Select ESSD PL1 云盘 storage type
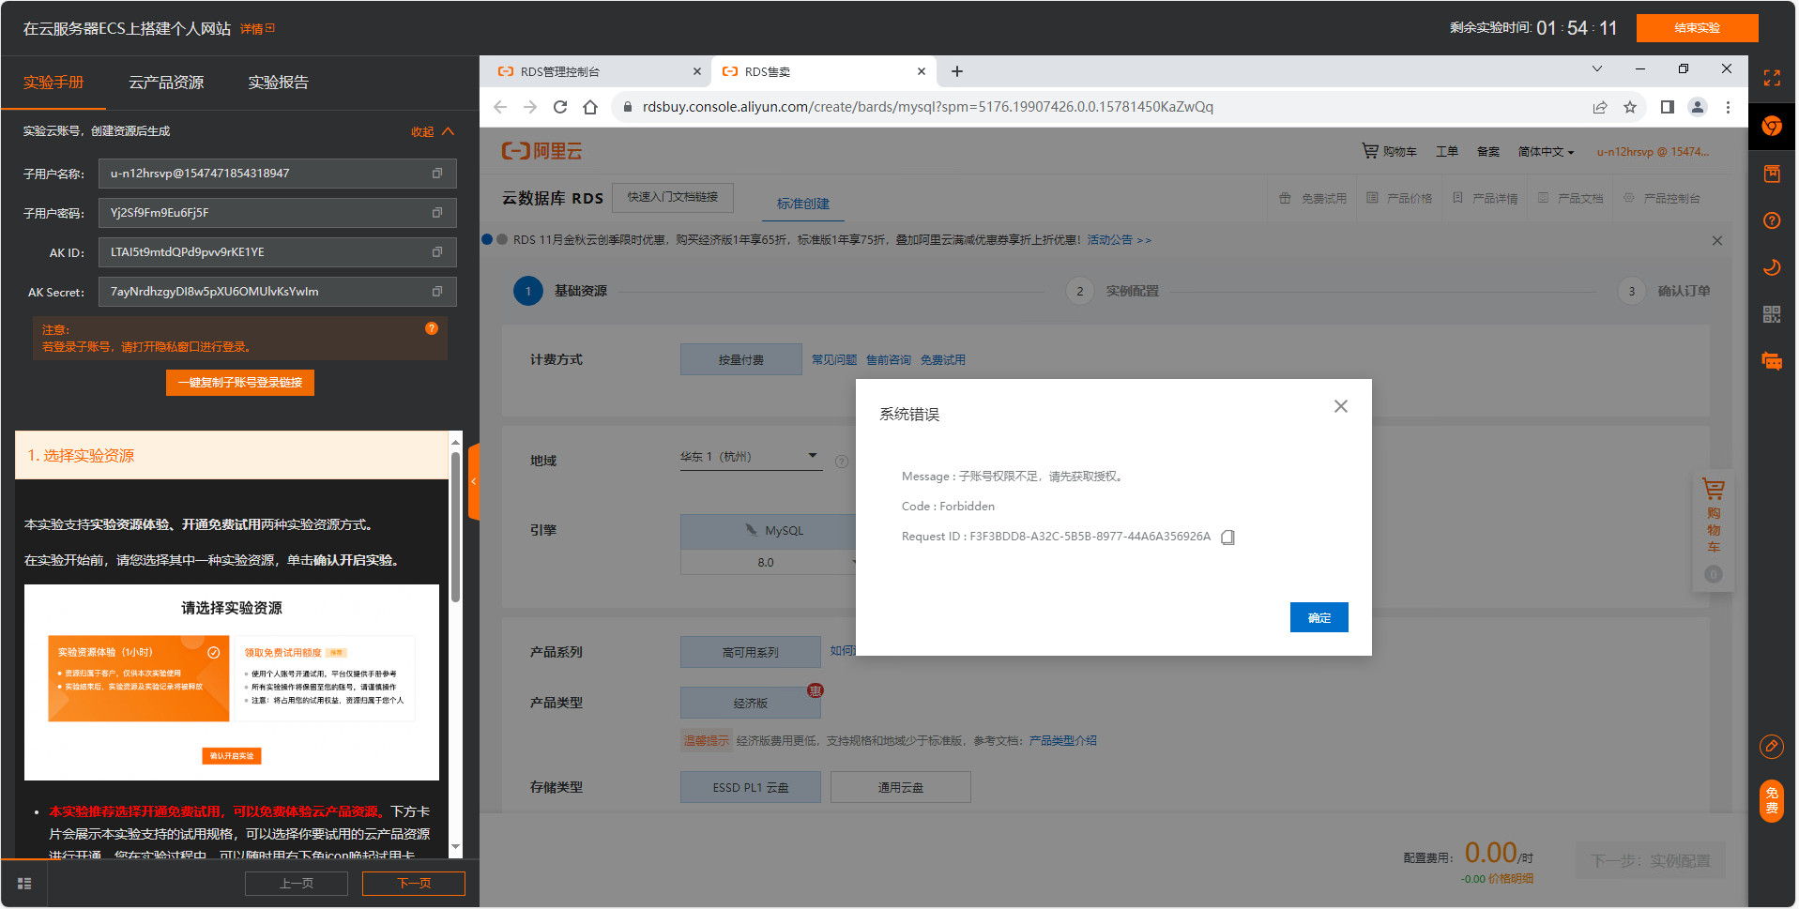The height and width of the screenshot is (909, 1799). pyautogui.click(x=751, y=787)
